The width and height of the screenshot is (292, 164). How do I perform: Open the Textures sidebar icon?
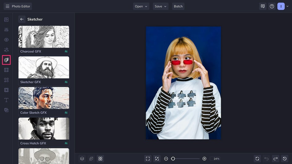coord(6,110)
